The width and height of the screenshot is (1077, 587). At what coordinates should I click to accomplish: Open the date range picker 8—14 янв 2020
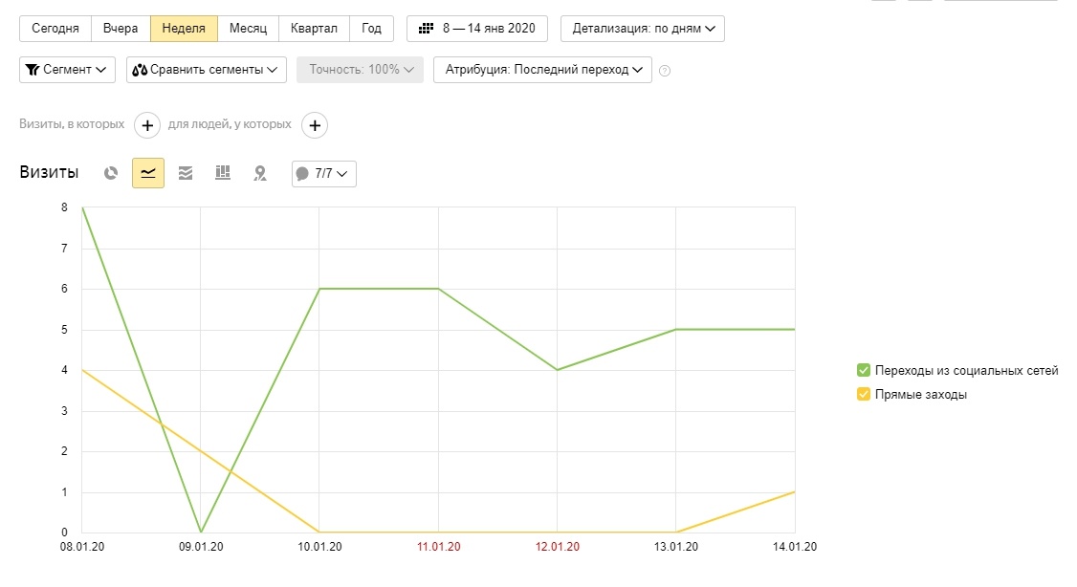pos(477,29)
